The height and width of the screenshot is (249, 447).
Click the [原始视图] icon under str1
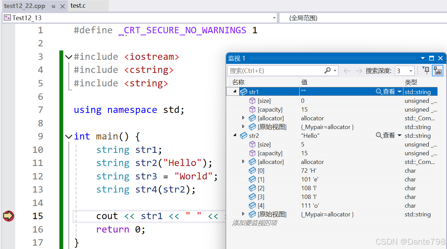252,127
